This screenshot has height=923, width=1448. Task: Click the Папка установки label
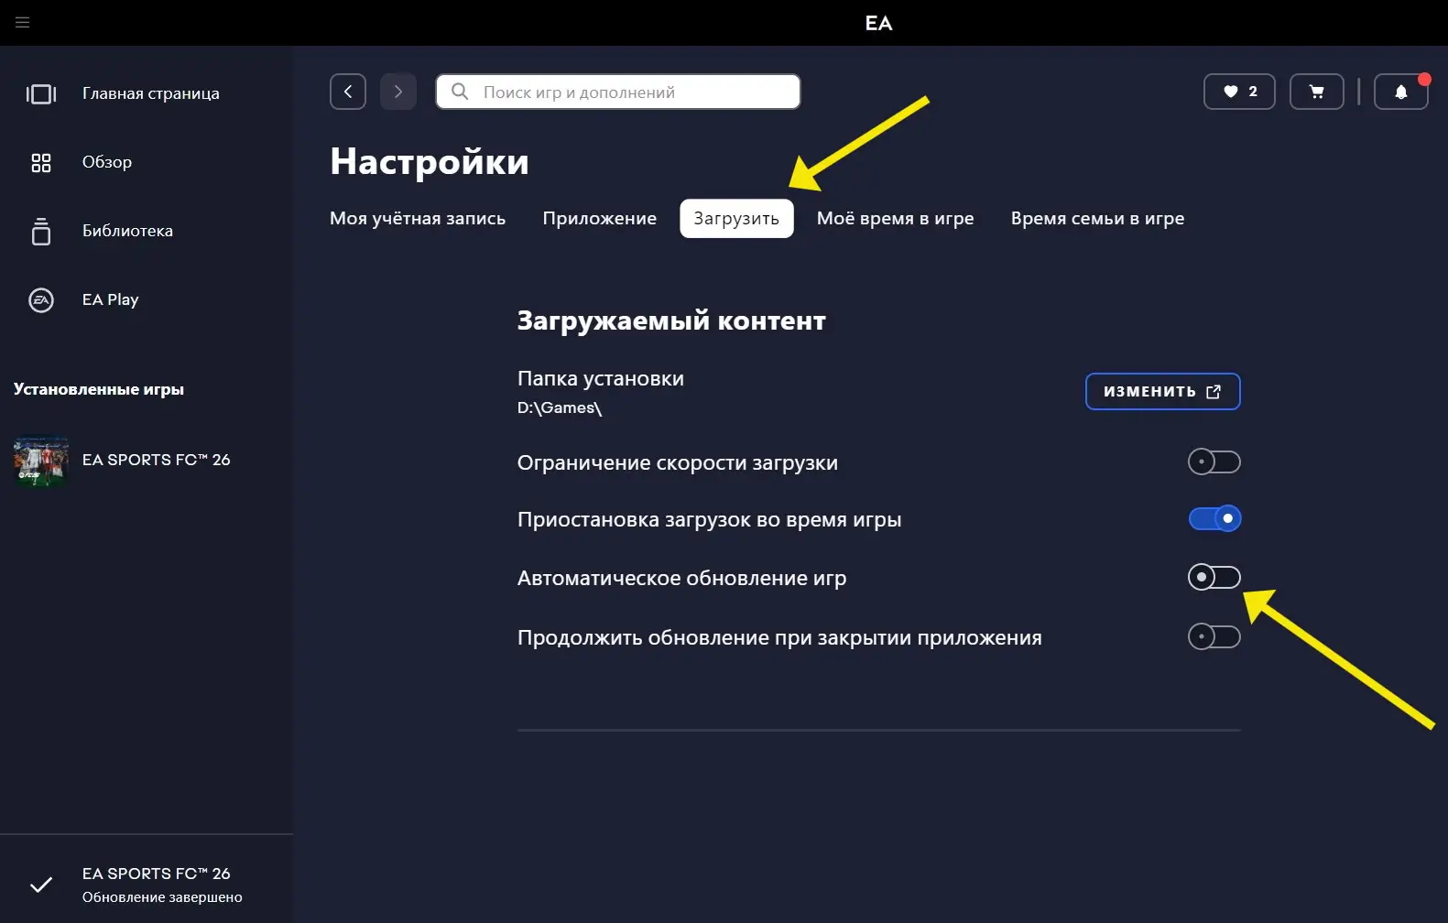coord(601,378)
